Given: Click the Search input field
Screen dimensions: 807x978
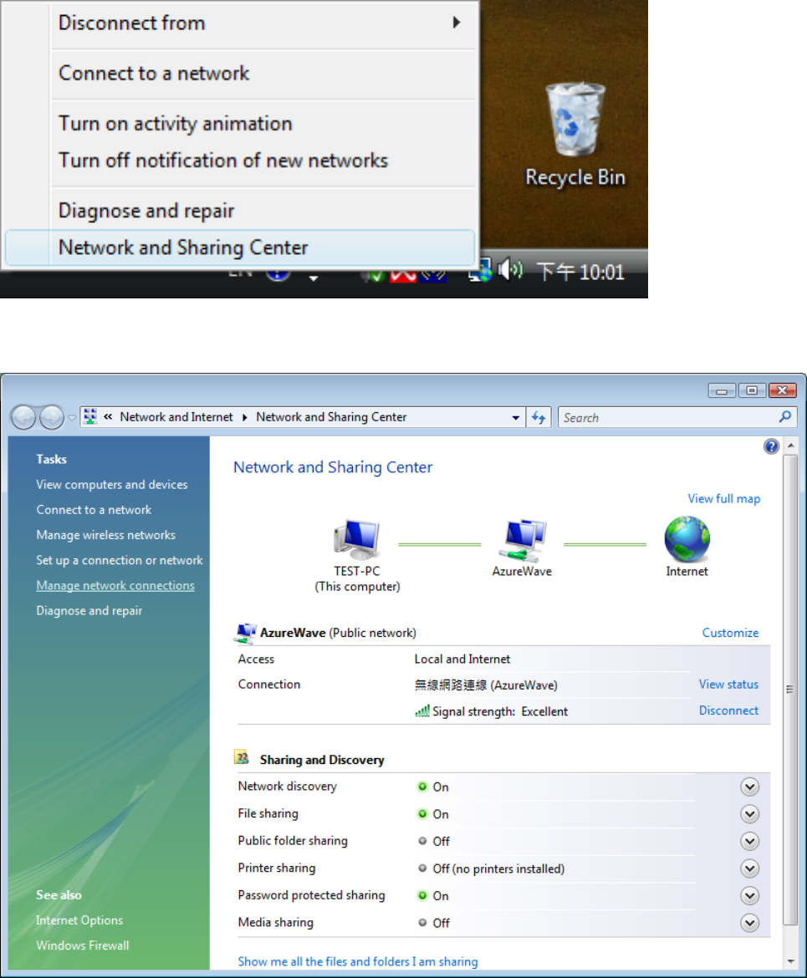Looking at the screenshot, I should (x=668, y=417).
